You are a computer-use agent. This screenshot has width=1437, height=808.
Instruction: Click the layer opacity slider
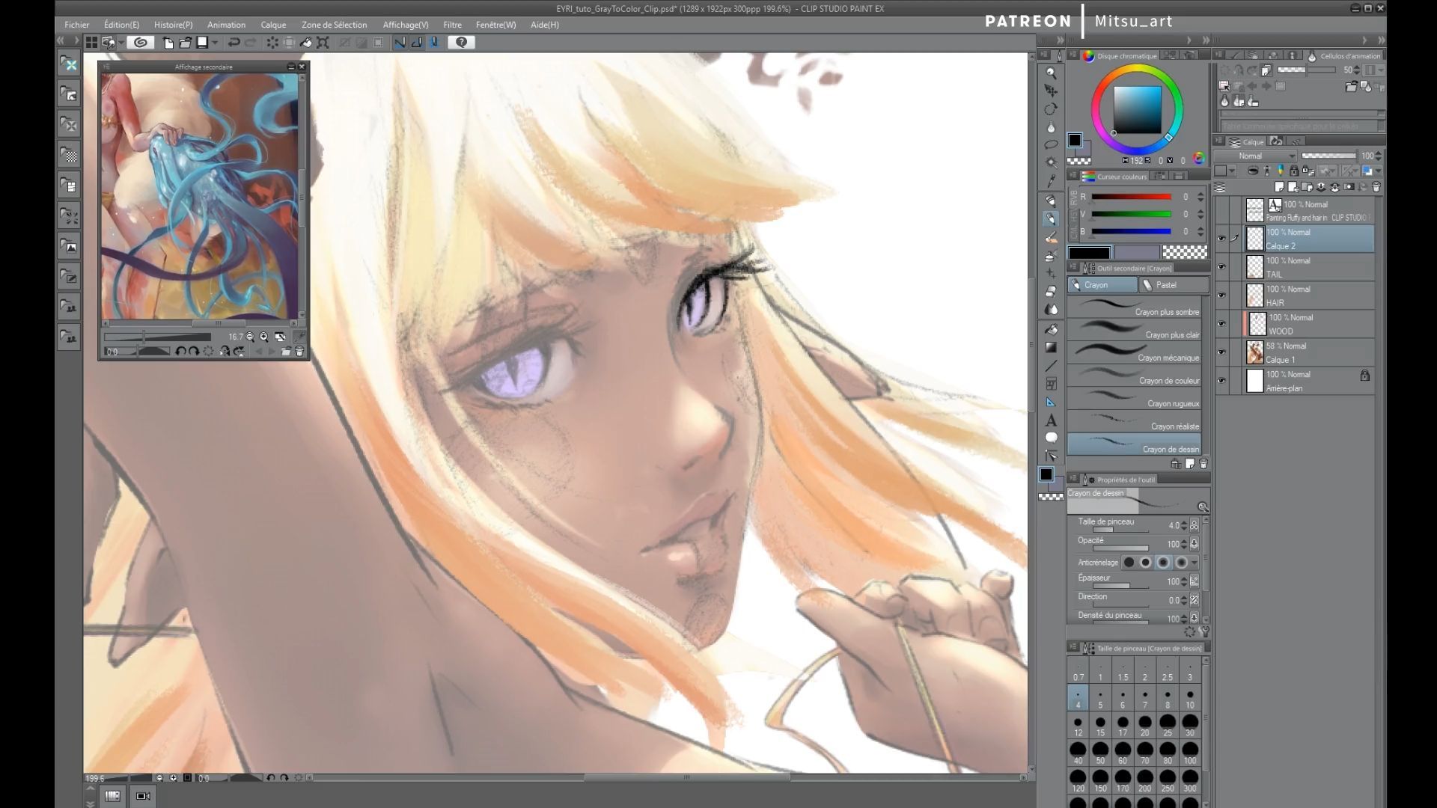(x=1329, y=156)
